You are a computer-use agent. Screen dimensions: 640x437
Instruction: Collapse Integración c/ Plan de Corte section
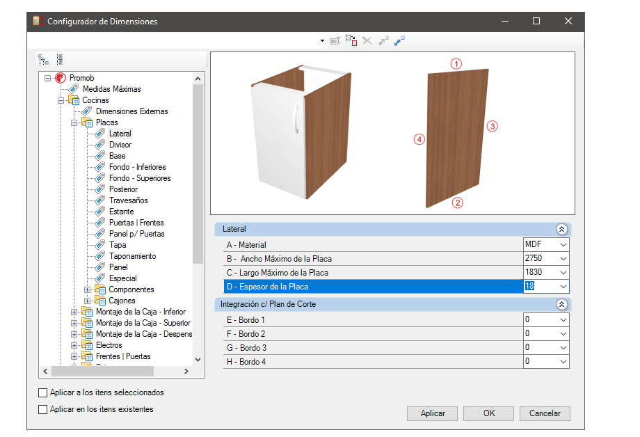(x=561, y=304)
